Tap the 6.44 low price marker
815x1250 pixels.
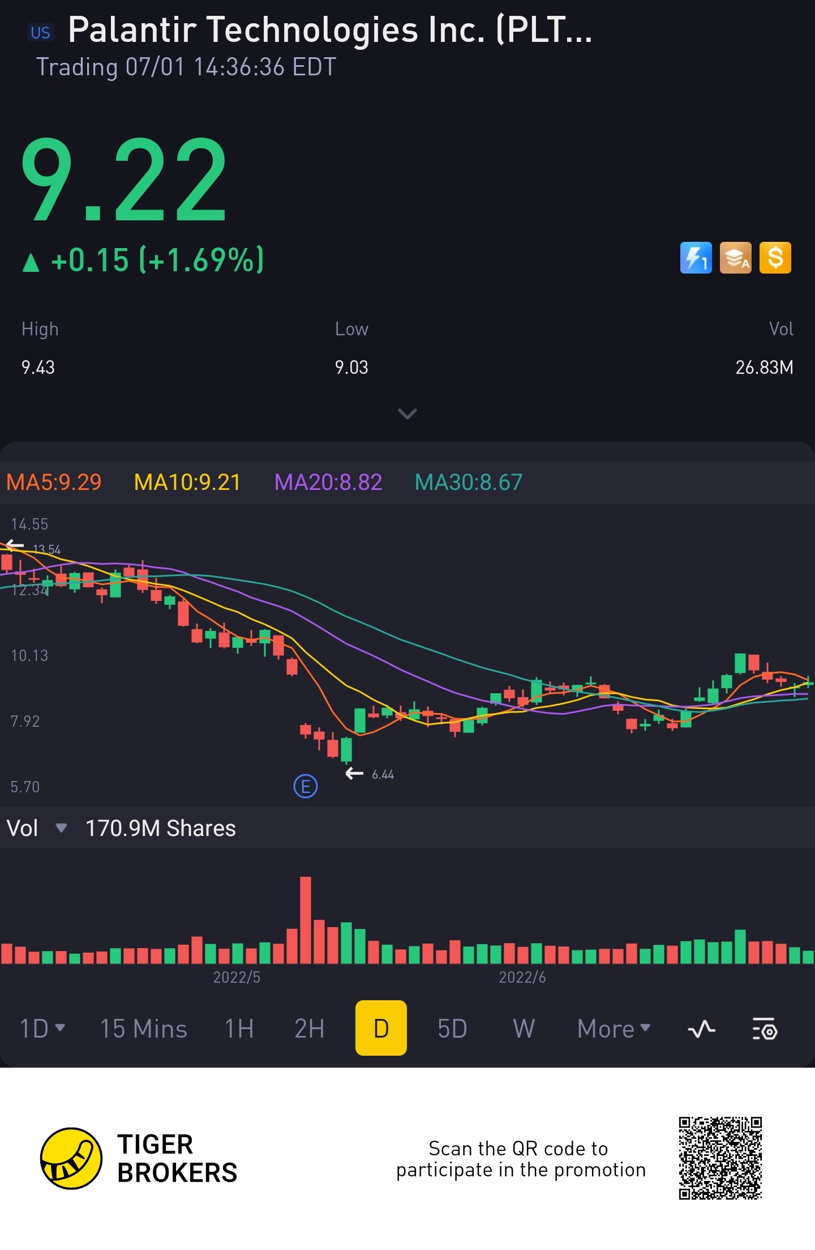[x=383, y=774]
